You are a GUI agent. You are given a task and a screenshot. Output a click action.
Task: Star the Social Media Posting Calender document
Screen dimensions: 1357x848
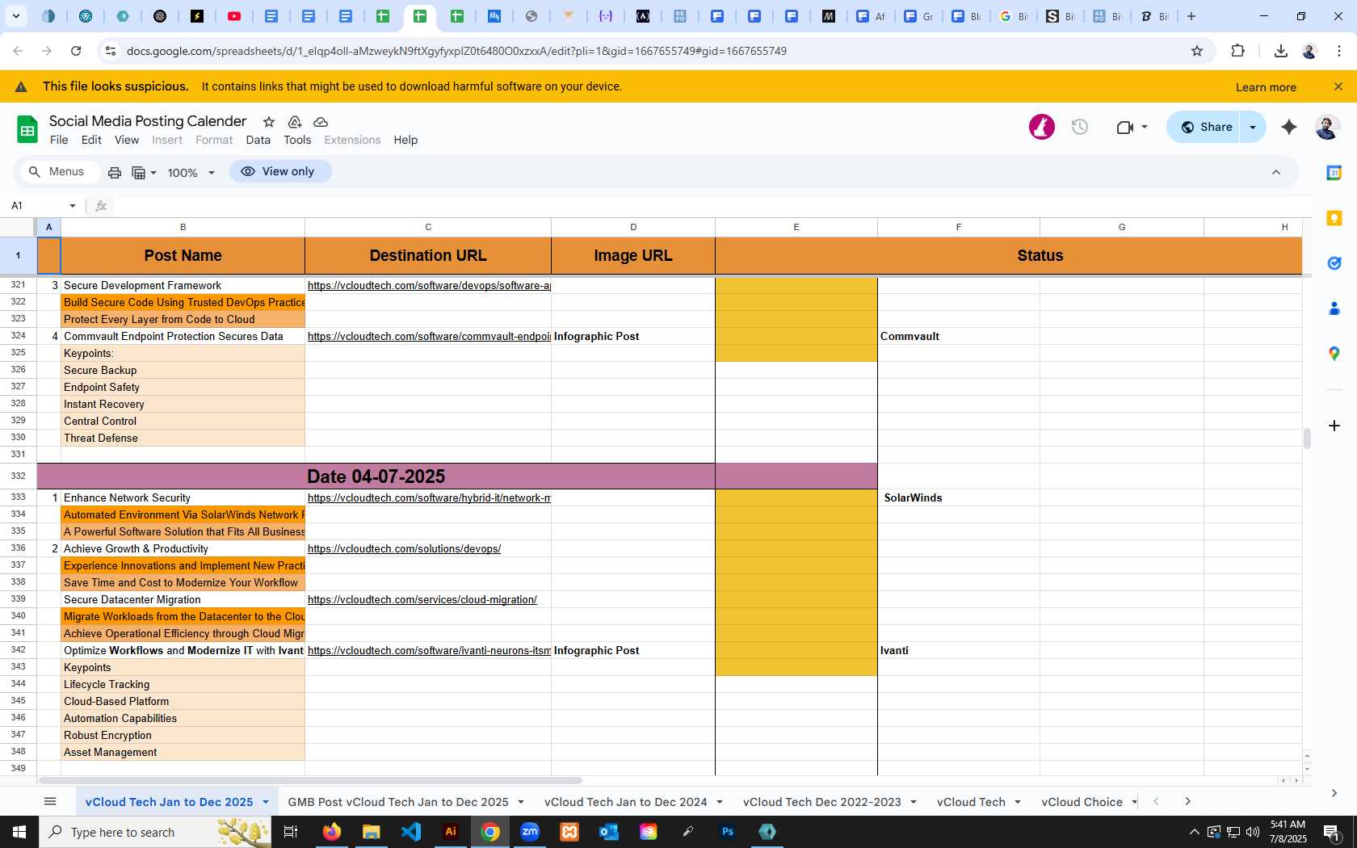pyautogui.click(x=269, y=122)
